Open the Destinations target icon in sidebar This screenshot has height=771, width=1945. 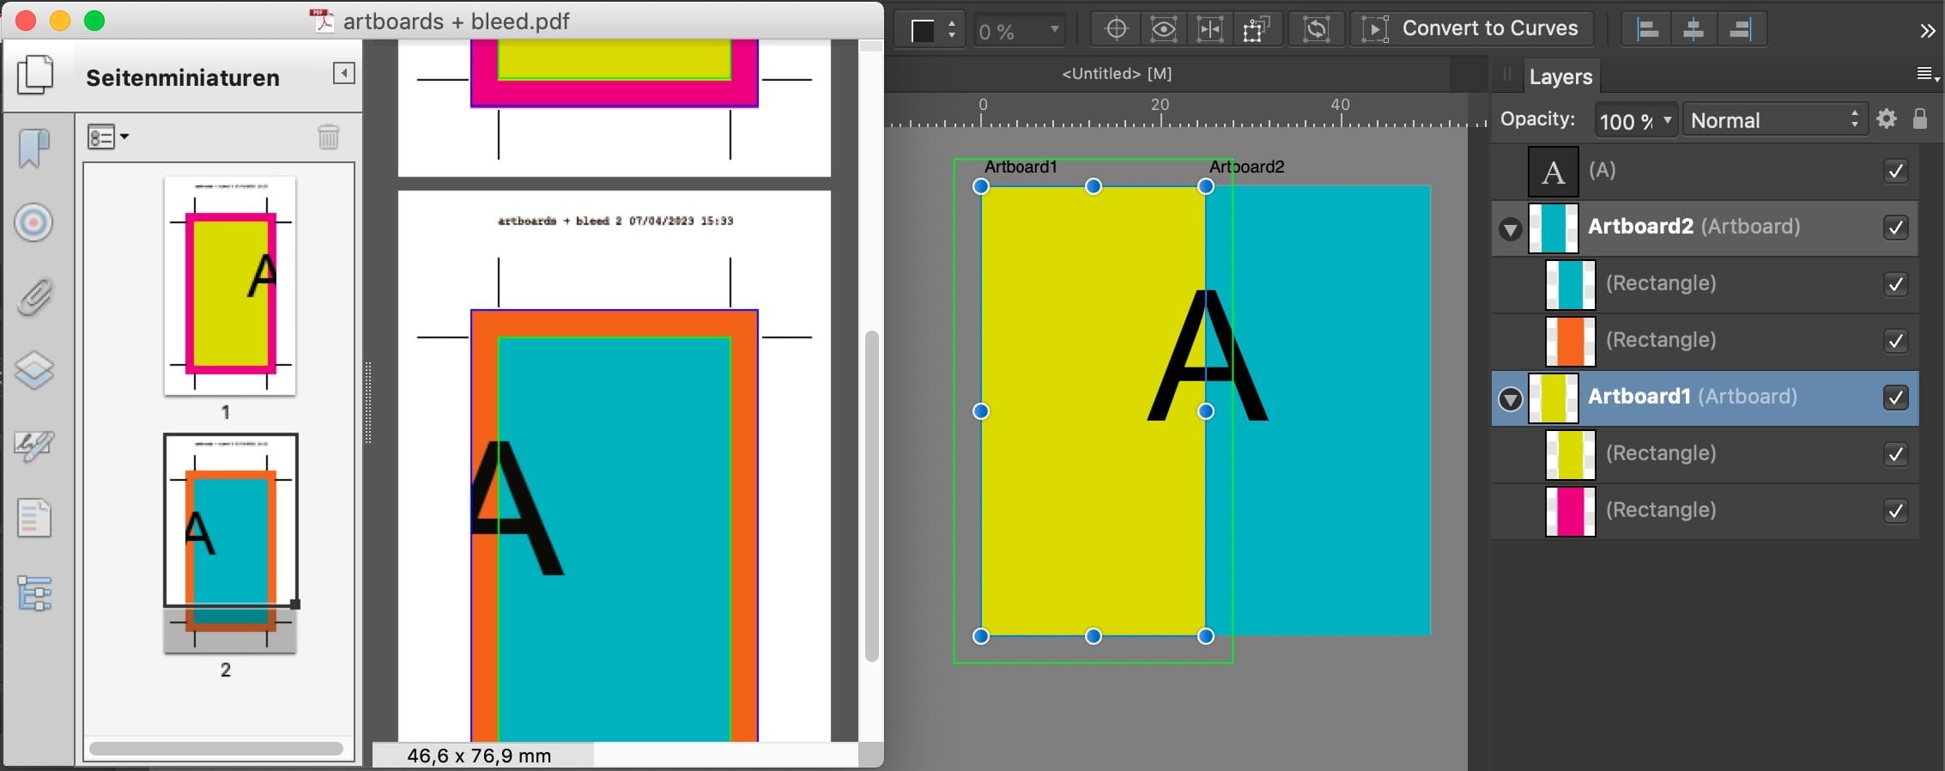[33, 223]
